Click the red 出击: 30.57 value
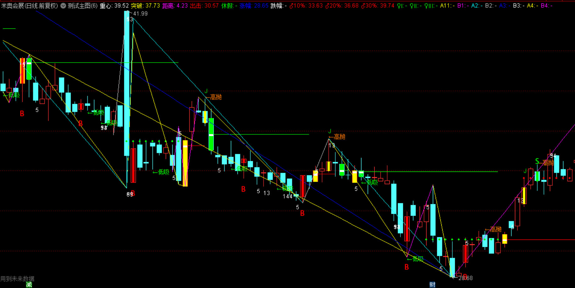Screen dimensions: 575x288 coord(204,6)
